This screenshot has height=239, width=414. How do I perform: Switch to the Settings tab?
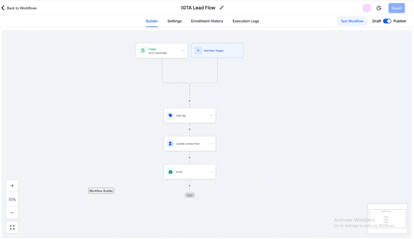[x=174, y=21]
